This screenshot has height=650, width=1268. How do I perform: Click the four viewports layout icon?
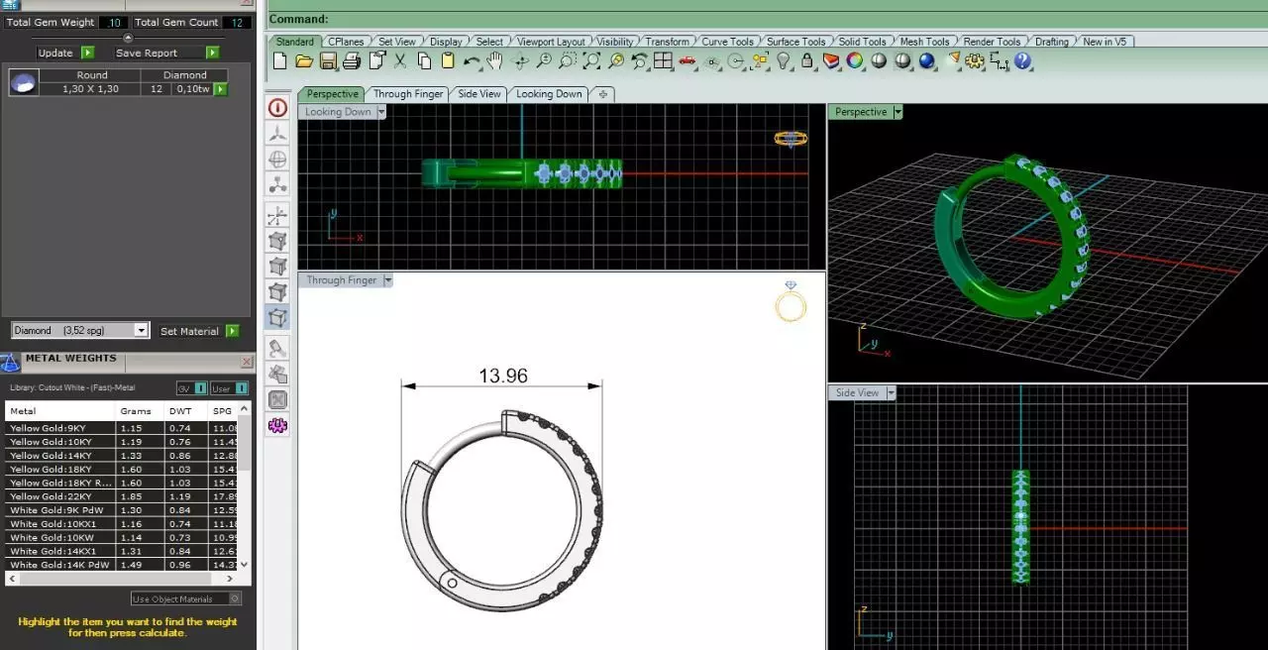point(663,61)
